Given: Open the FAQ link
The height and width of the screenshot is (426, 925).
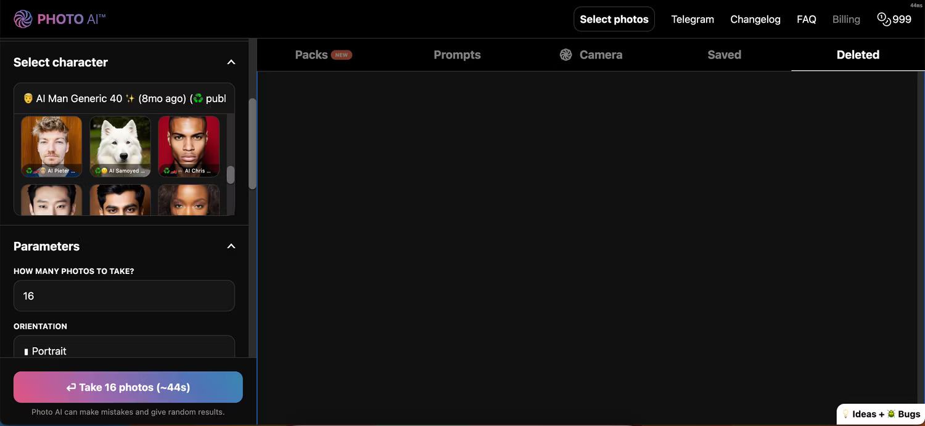Looking at the screenshot, I should tap(807, 19).
